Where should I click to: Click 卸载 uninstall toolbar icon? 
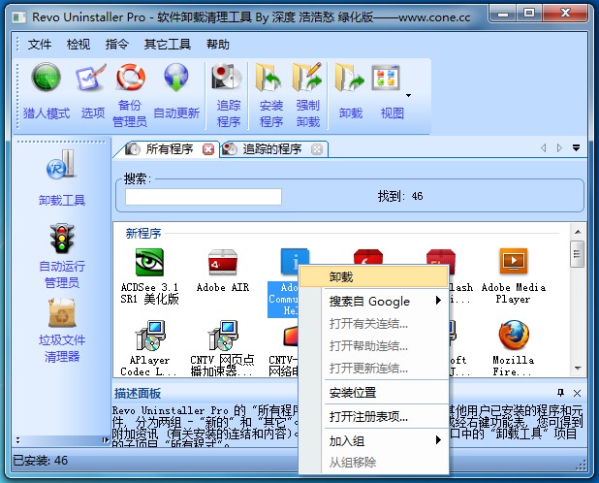[350, 78]
